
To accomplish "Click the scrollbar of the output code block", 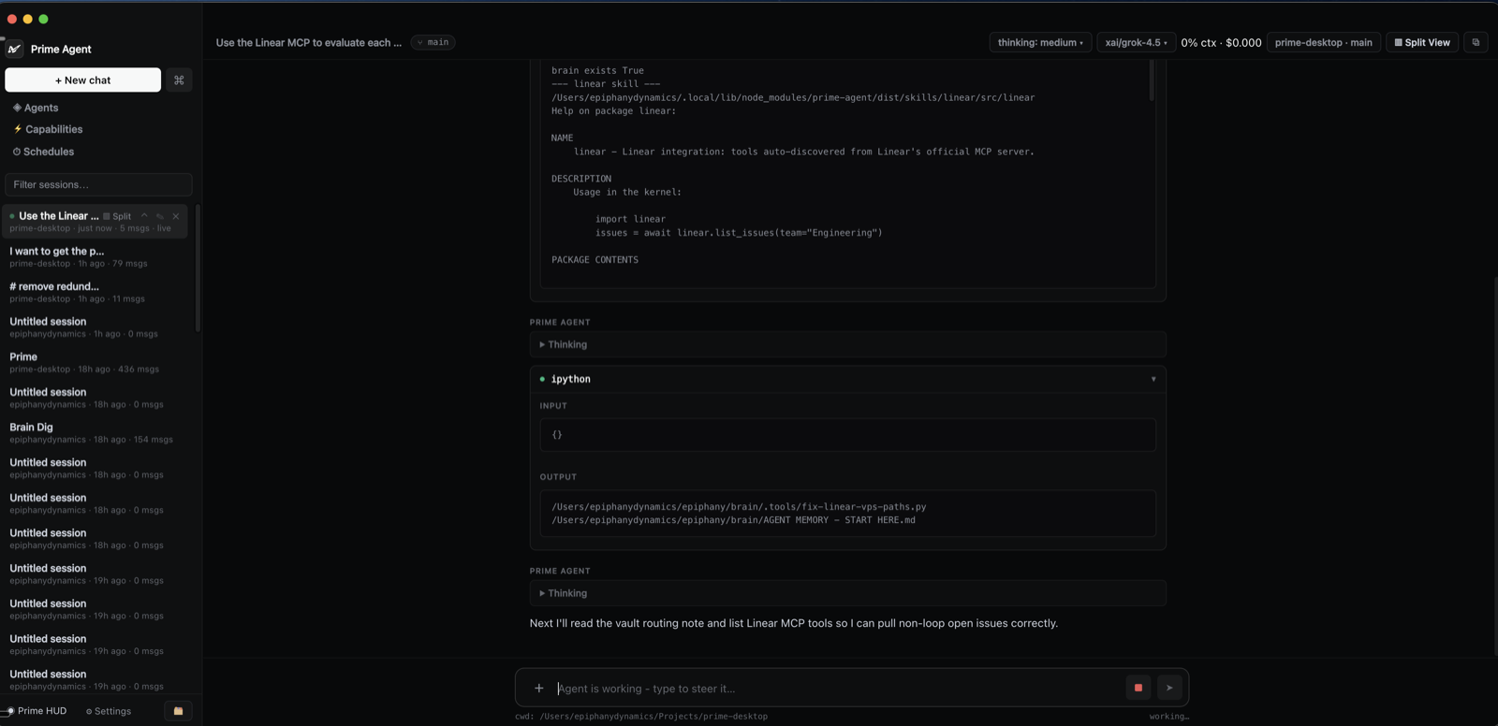I will coord(1151,80).
